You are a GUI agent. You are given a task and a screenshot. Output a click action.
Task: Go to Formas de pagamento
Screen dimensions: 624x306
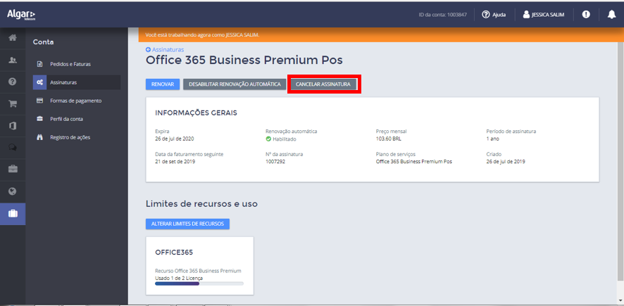[75, 101]
